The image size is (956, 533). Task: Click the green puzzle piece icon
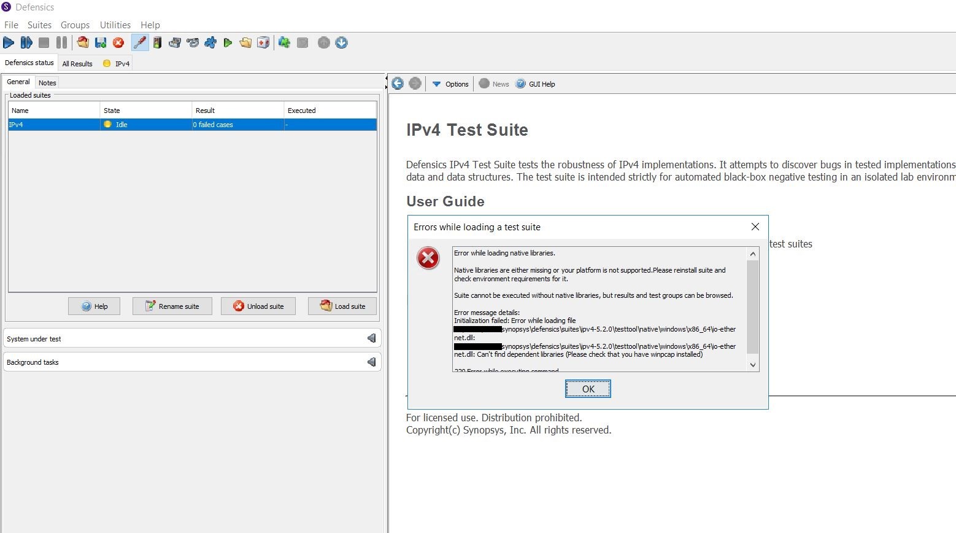[284, 42]
